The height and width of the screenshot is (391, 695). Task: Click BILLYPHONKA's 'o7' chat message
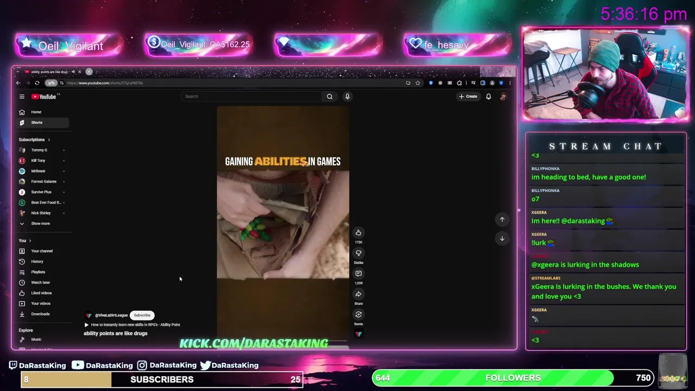(535, 199)
